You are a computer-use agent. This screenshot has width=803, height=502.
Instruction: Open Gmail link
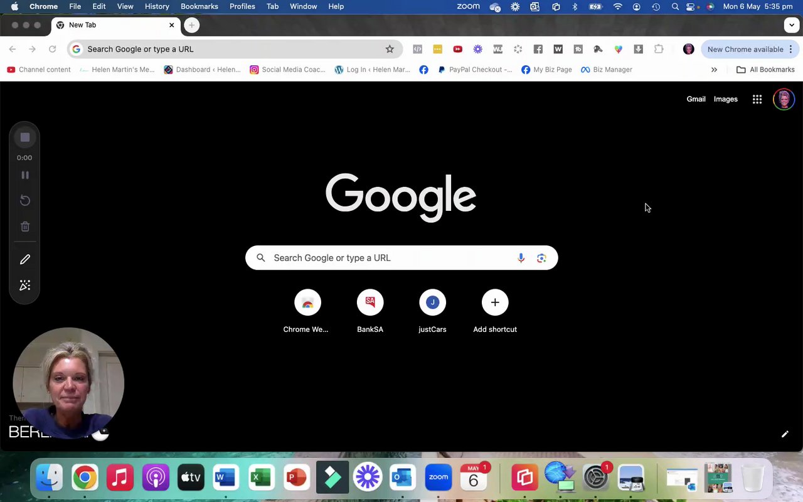click(696, 99)
